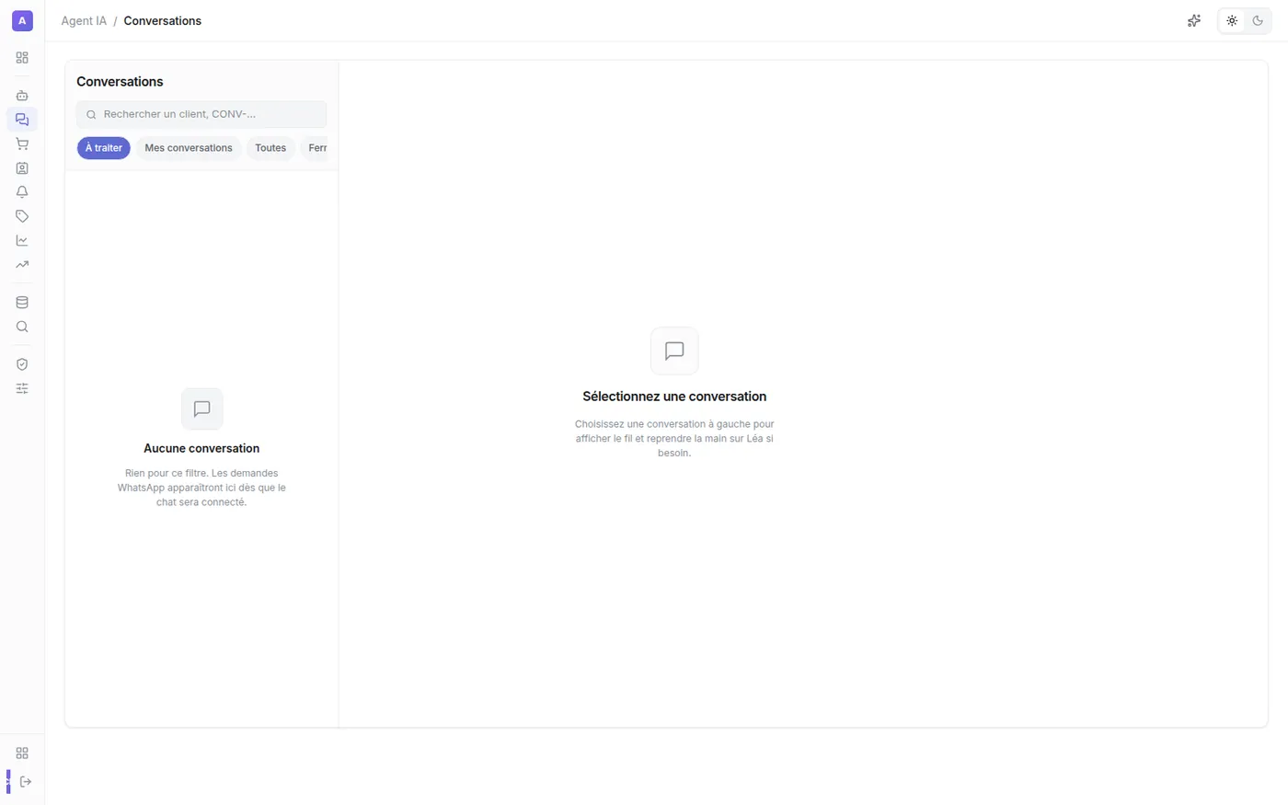Click the shield check icon

[x=22, y=364]
